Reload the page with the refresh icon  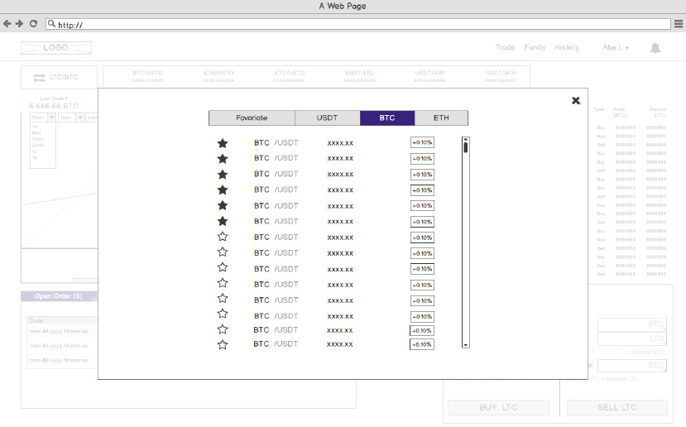(33, 24)
